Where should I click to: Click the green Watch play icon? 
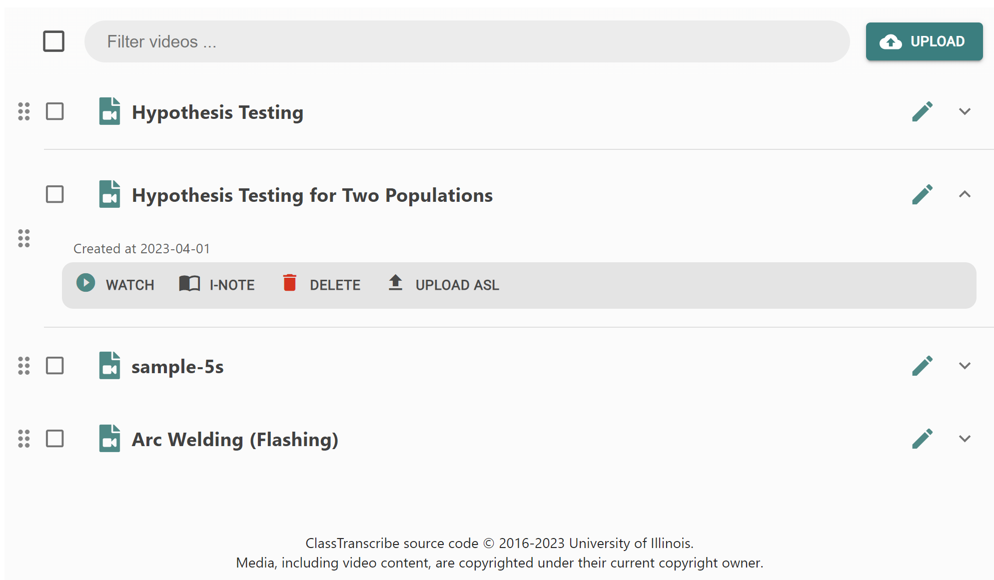(x=86, y=283)
